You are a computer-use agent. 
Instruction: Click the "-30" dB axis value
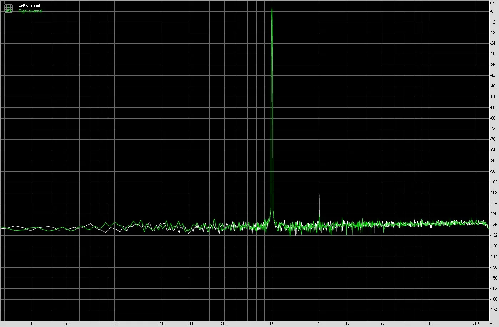pos(493,54)
